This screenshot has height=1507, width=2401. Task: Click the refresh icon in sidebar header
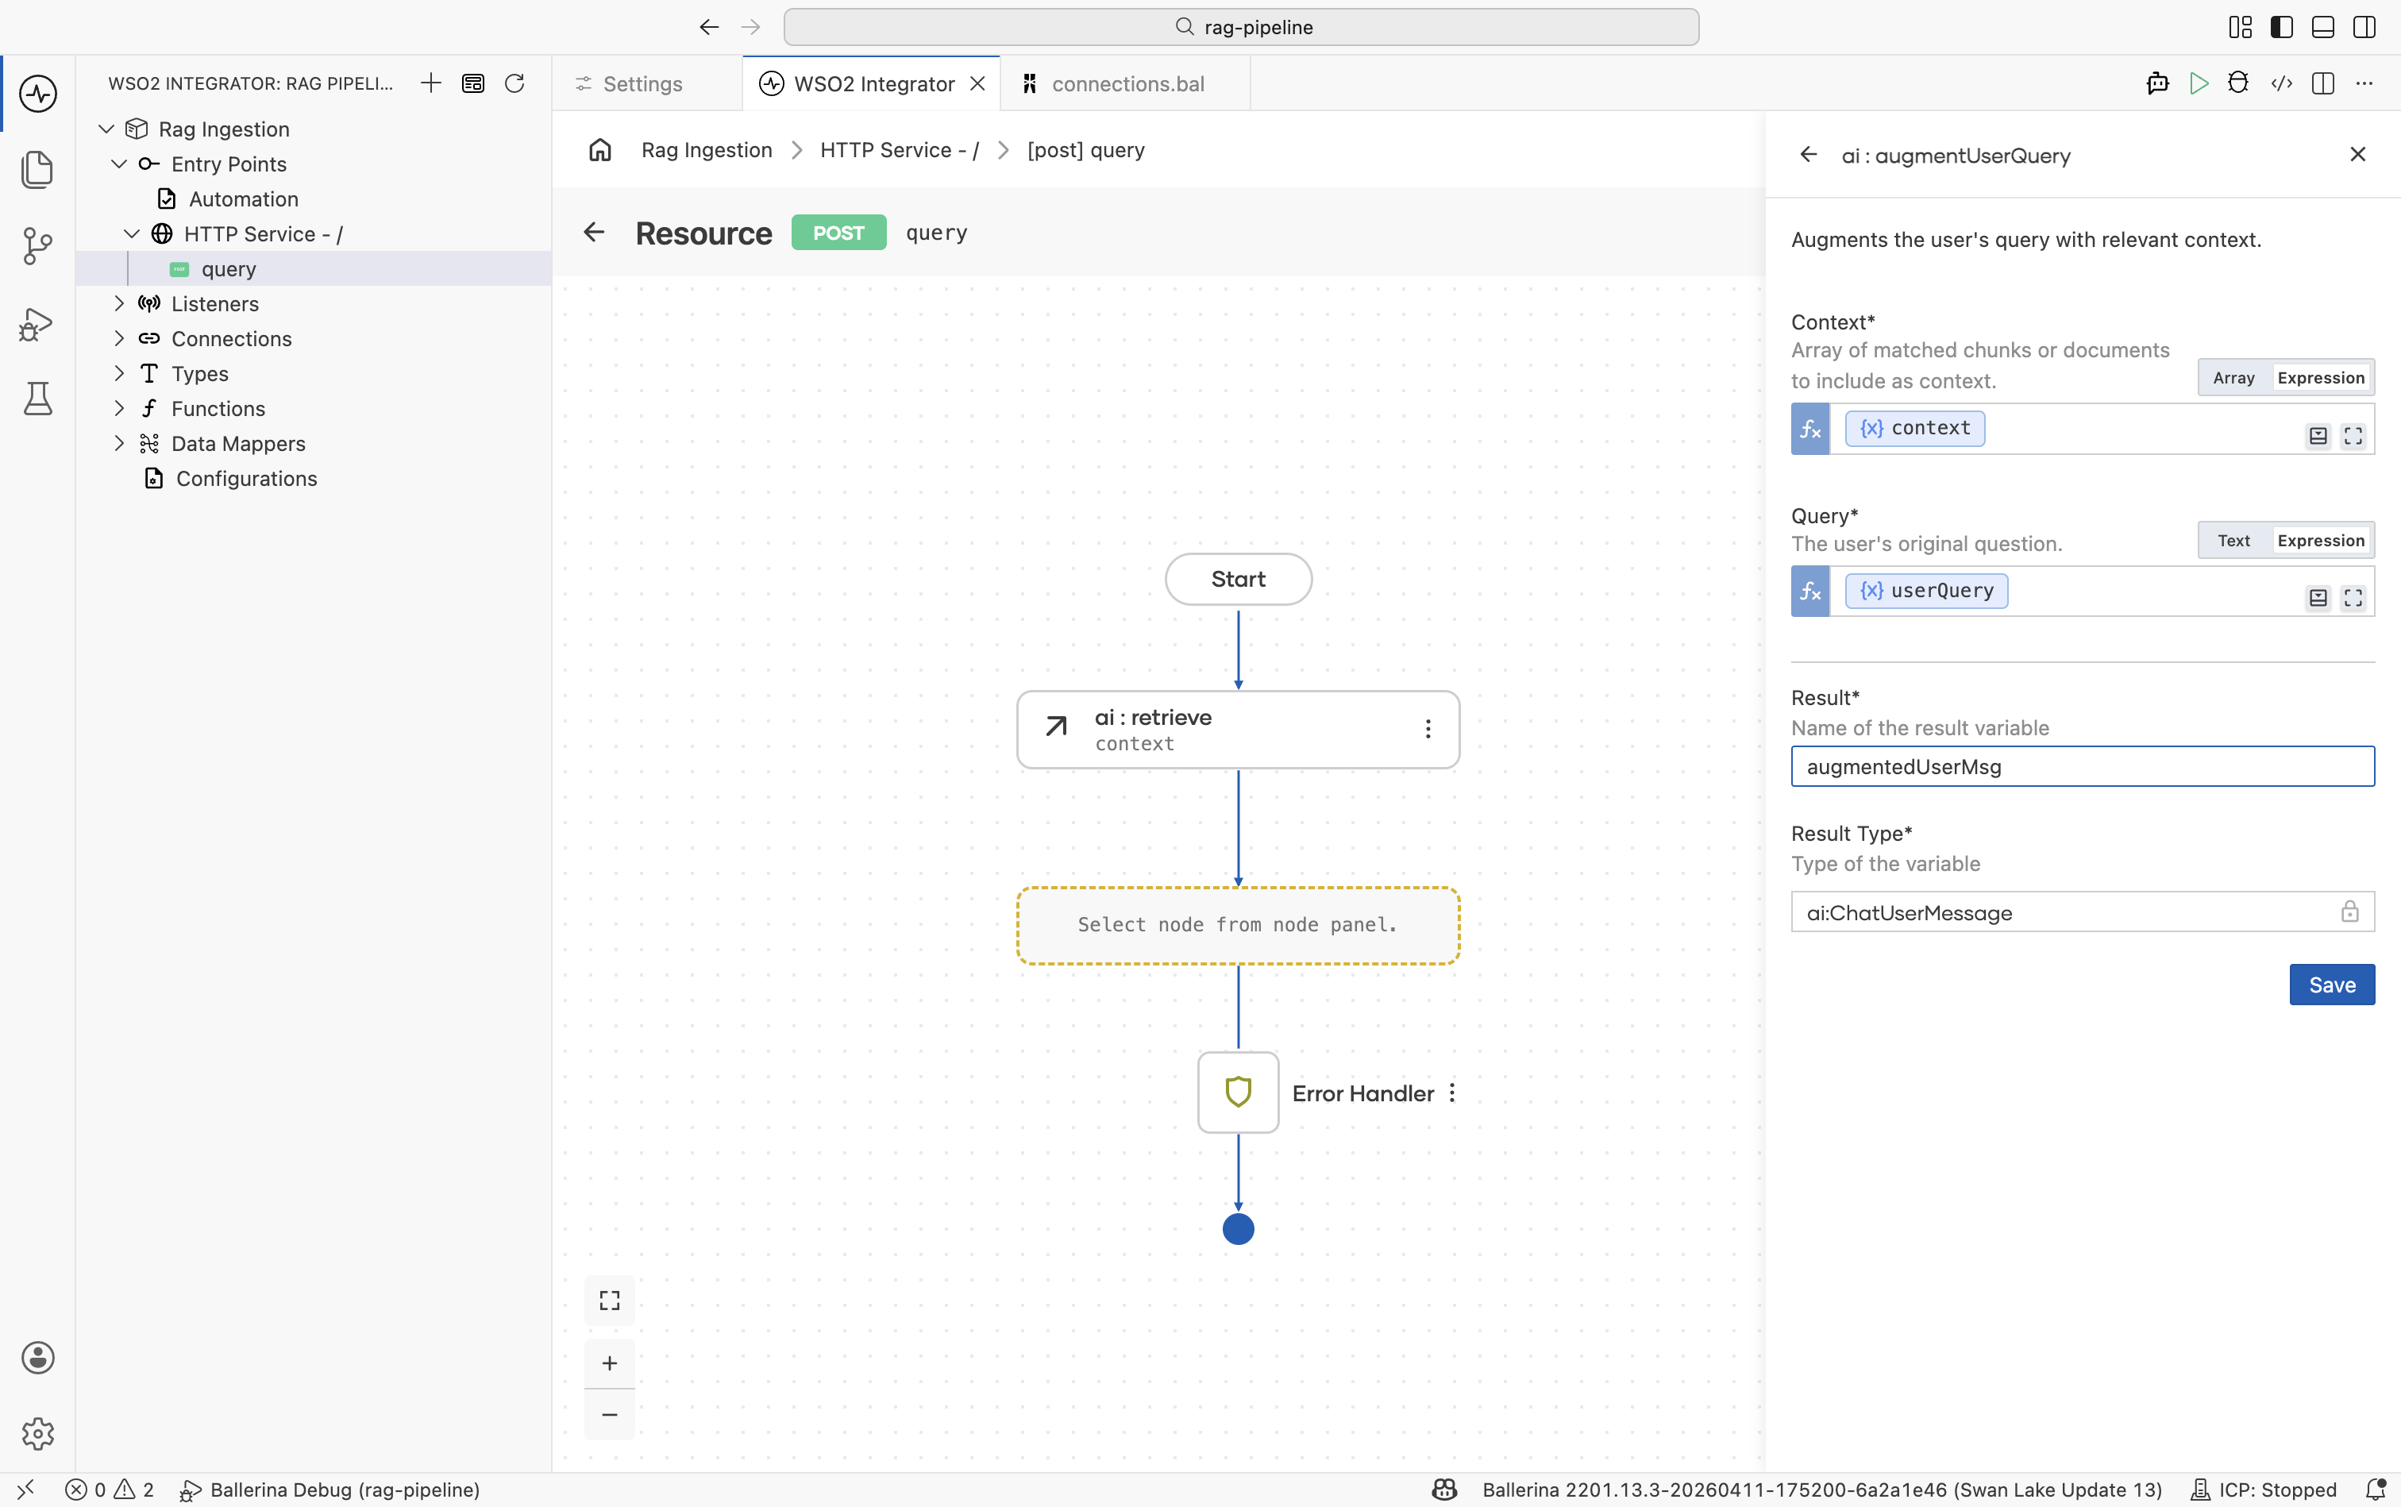(x=514, y=83)
